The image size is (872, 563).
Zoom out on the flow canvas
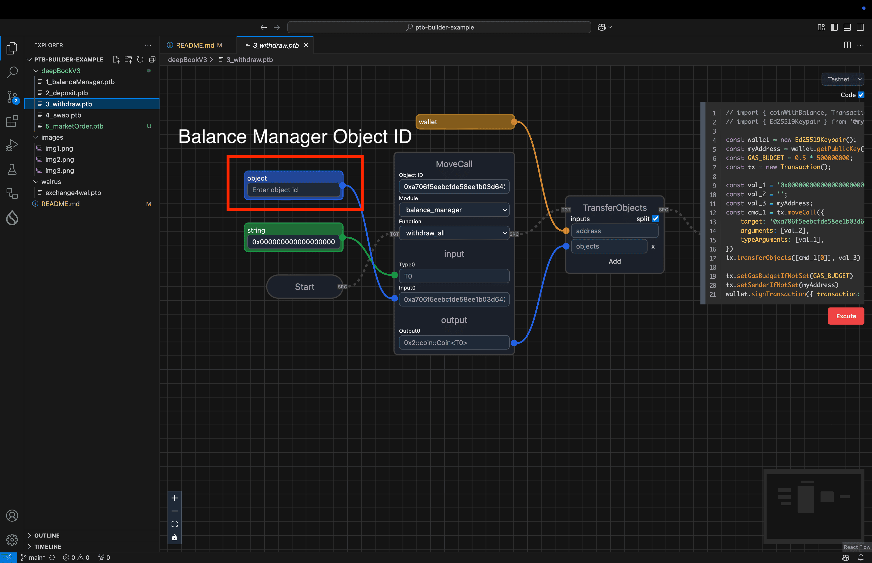tap(175, 511)
